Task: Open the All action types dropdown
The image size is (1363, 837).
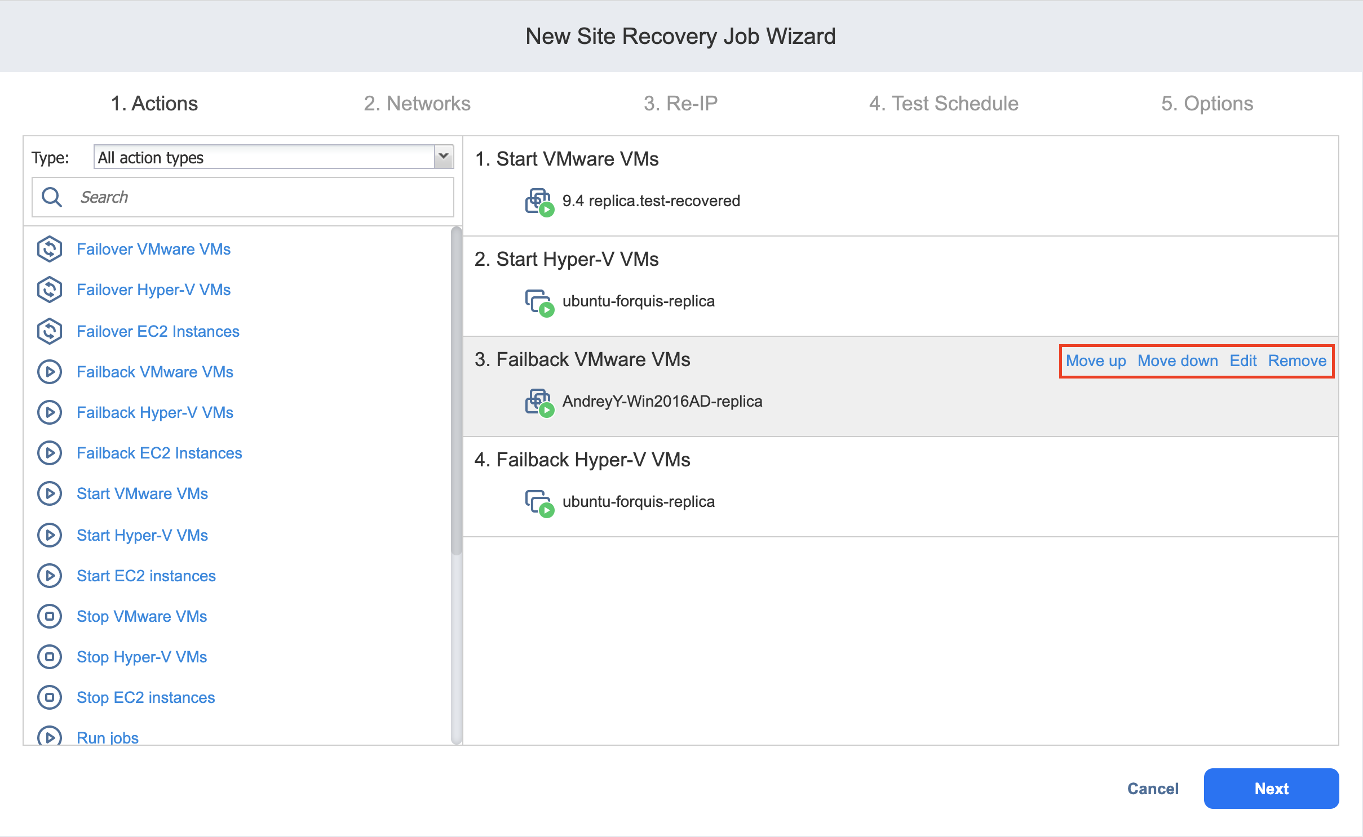Action: [442, 157]
